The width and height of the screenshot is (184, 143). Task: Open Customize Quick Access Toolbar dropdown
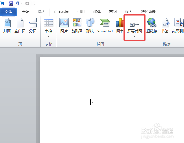tap(34, 4)
